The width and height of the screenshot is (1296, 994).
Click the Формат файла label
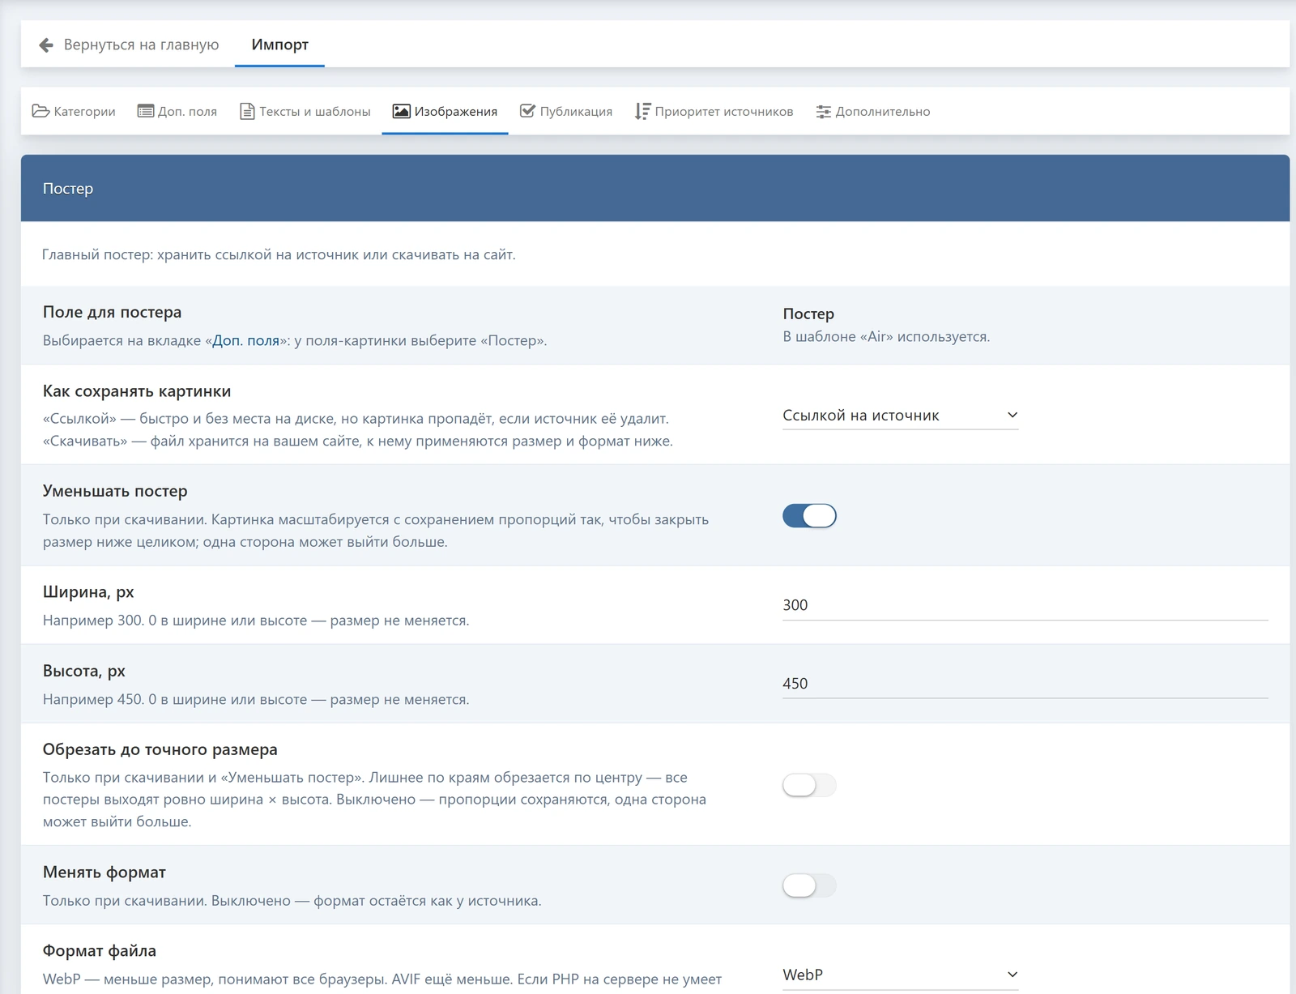click(100, 951)
